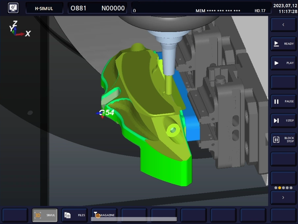The height and width of the screenshot is (224, 298).
Task: Click the H-SIMUL mode label
Action: [44, 8]
